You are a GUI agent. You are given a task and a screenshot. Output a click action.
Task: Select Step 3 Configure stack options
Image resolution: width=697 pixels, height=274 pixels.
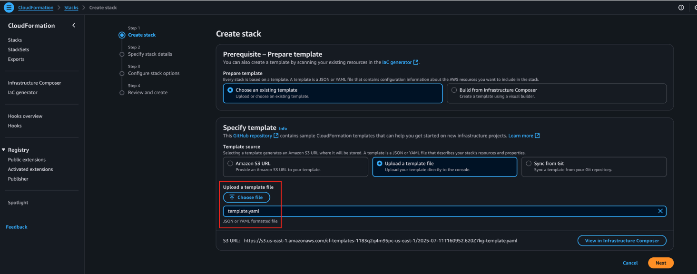[x=154, y=73]
